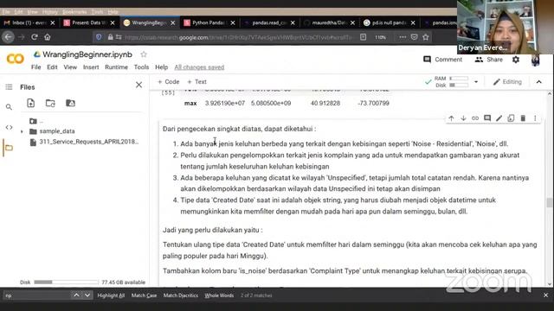Viewport: 554px width, 311px height.
Task: Toggle Highlight All in find bar
Action: point(111,295)
